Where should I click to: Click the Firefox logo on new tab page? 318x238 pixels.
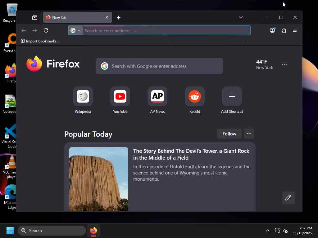coord(53,64)
